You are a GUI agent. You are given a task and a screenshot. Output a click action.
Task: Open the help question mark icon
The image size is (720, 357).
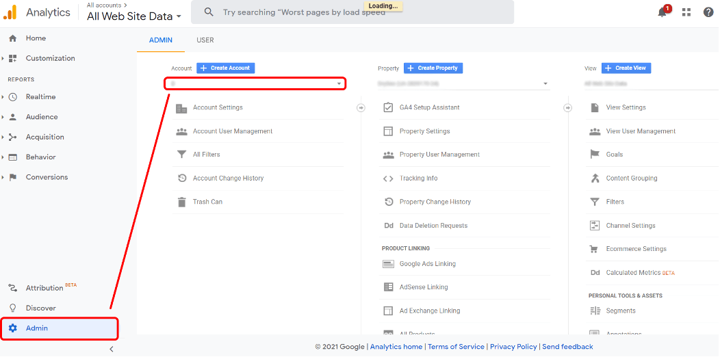point(708,12)
